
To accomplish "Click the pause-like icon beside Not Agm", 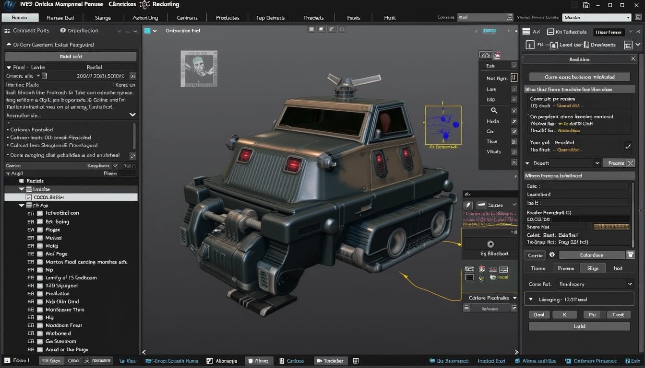I will point(514,78).
